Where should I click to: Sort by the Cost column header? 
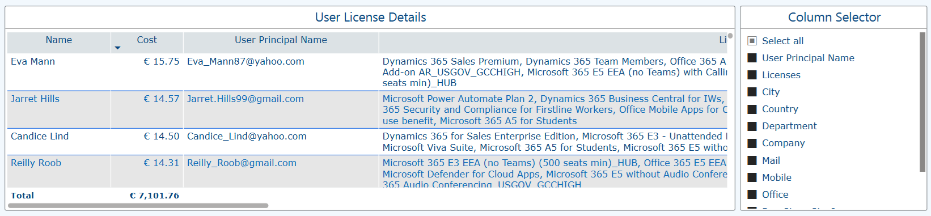(147, 40)
